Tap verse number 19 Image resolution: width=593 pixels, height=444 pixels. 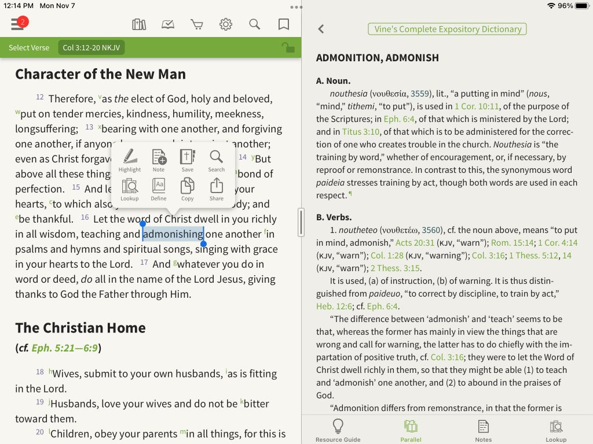[x=40, y=402]
